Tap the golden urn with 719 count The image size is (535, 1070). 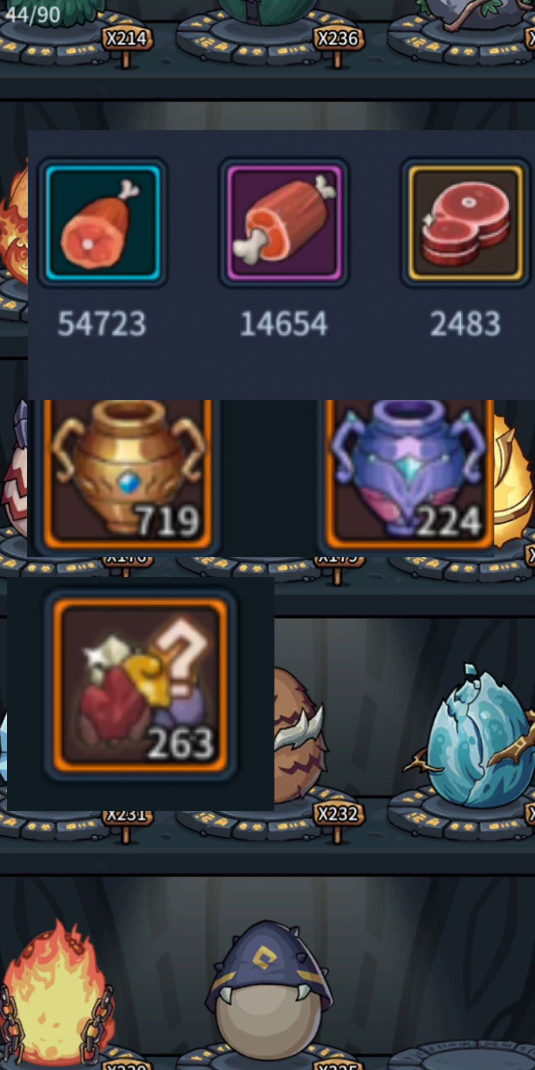click(128, 475)
